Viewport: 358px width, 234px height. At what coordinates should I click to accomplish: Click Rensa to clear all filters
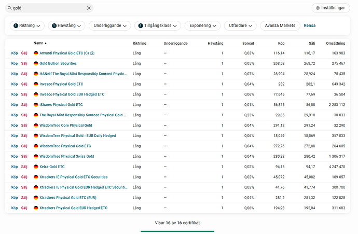309,25
